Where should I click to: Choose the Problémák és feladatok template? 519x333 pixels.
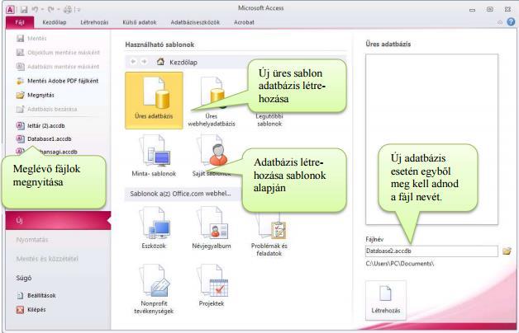point(269,235)
